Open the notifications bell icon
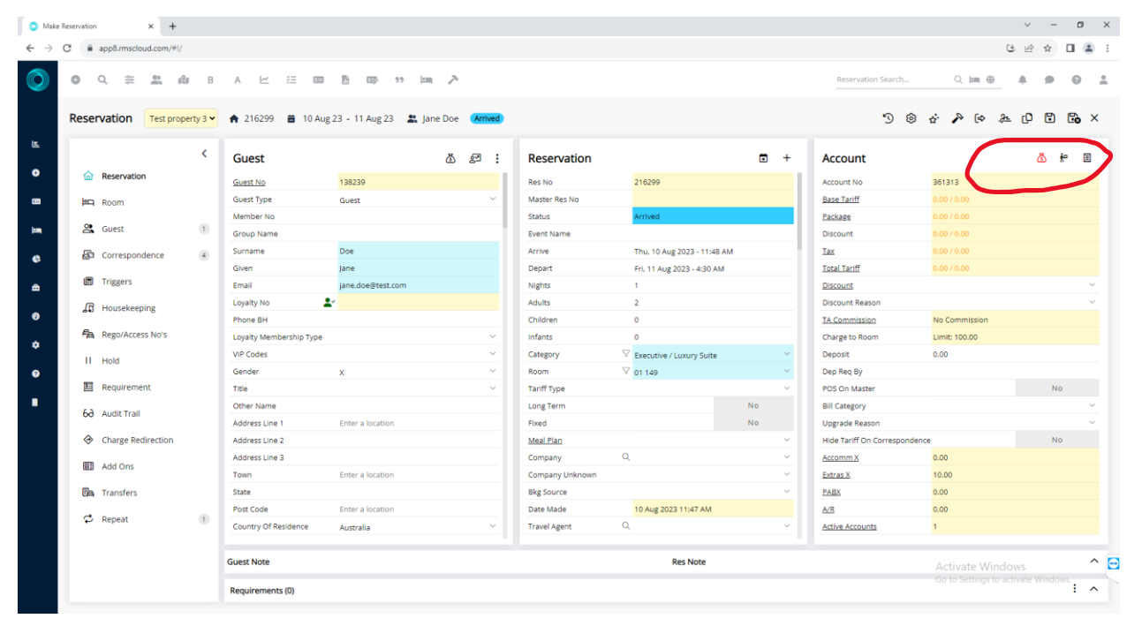The image size is (1142, 626). tap(1023, 79)
